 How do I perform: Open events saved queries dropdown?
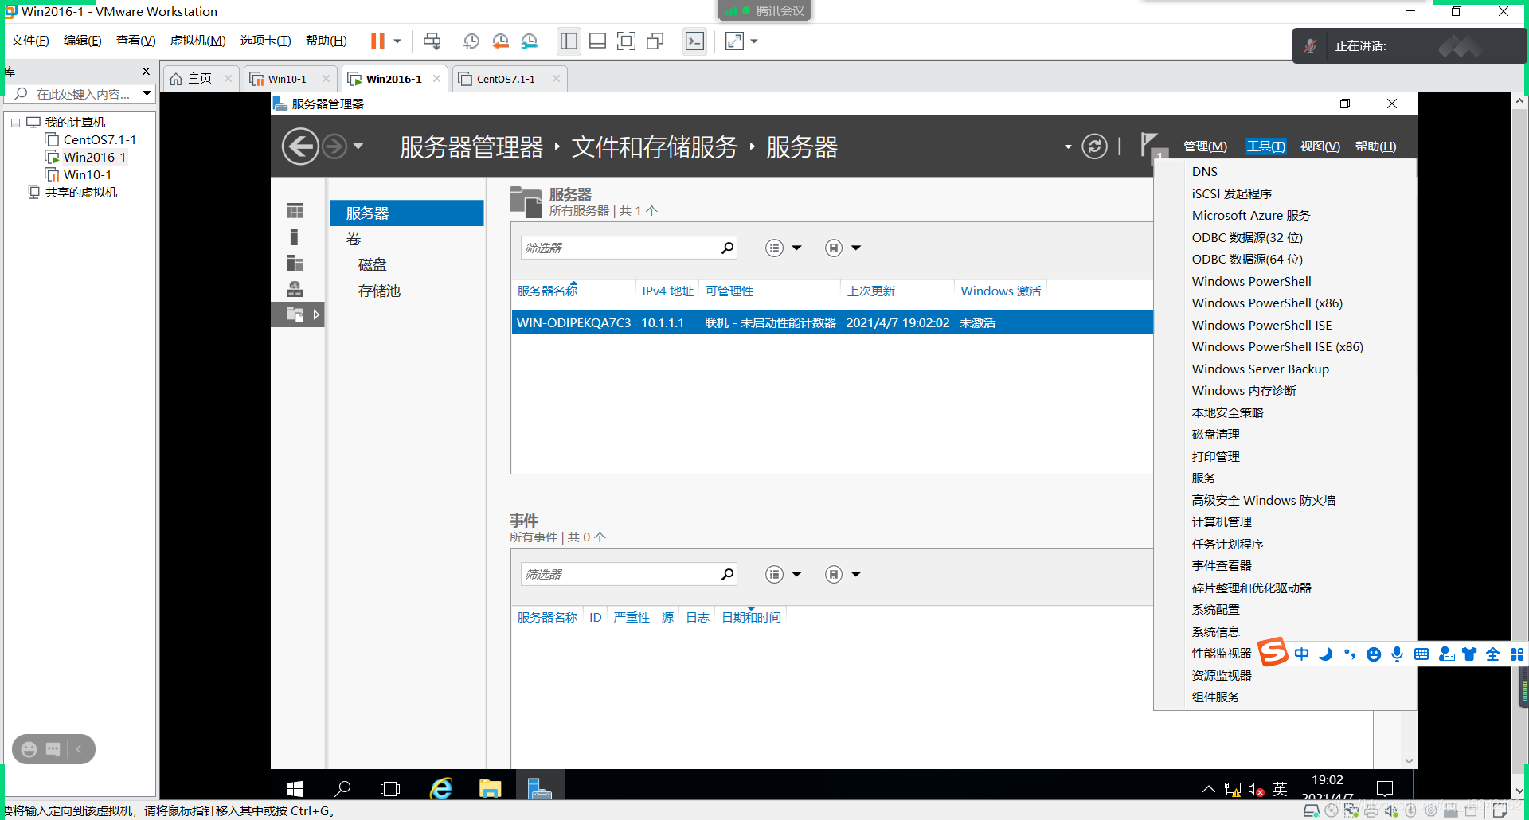843,574
